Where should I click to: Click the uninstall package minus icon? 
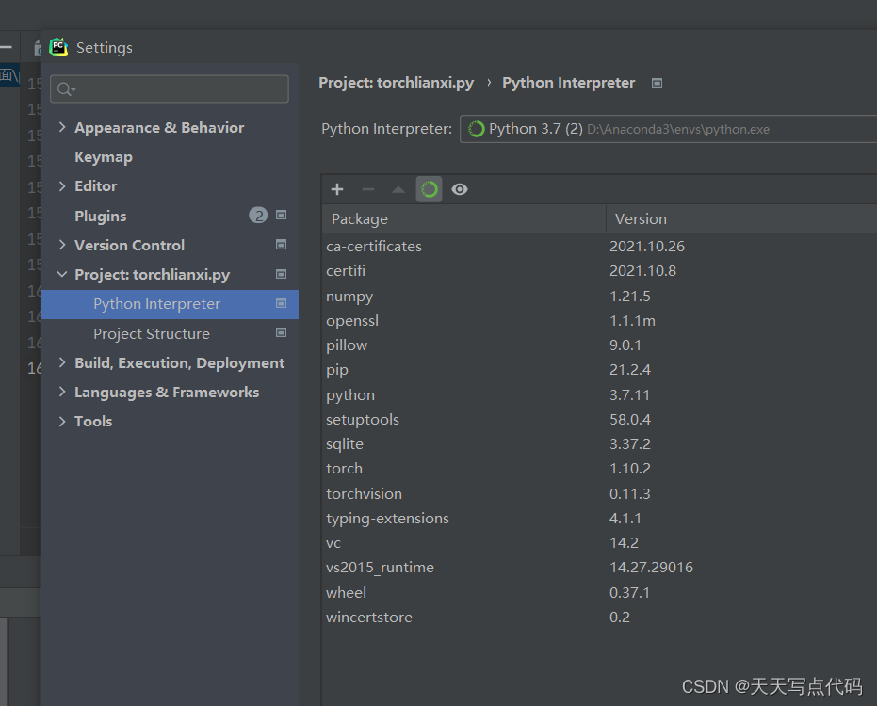pyautogui.click(x=368, y=189)
